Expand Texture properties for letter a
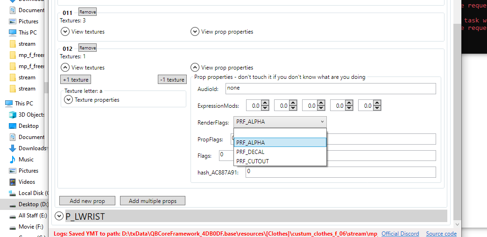 tap(68, 100)
